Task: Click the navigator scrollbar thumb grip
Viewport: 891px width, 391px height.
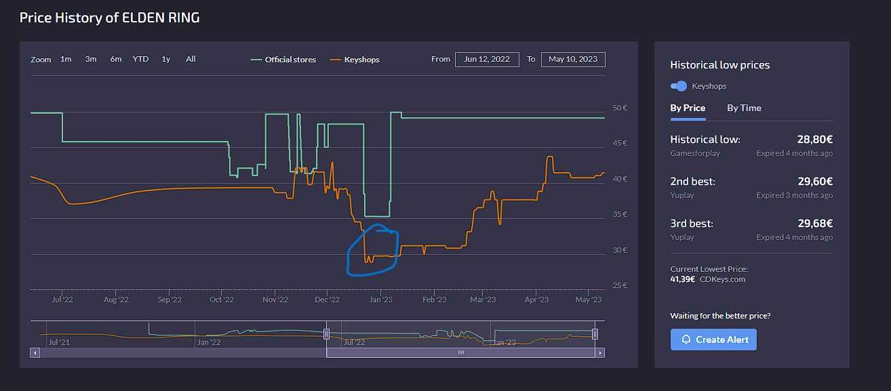Action: (x=460, y=352)
